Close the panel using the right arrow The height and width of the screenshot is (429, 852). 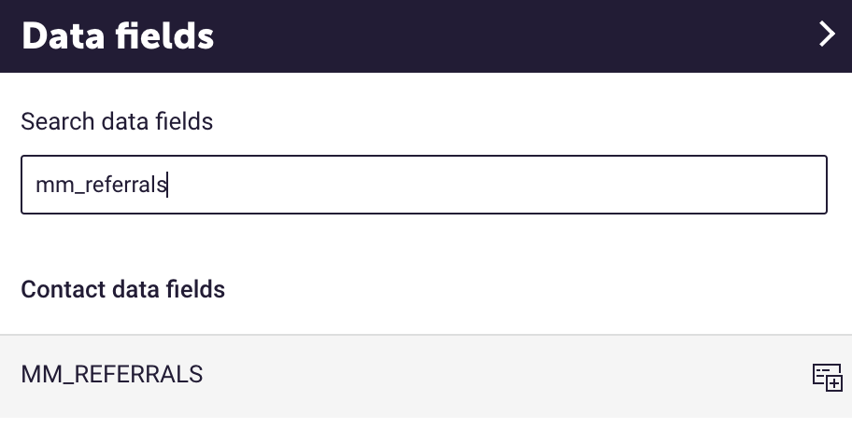click(x=827, y=35)
